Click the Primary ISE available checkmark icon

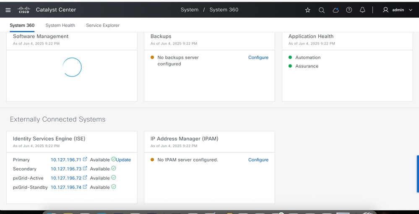click(x=113, y=159)
